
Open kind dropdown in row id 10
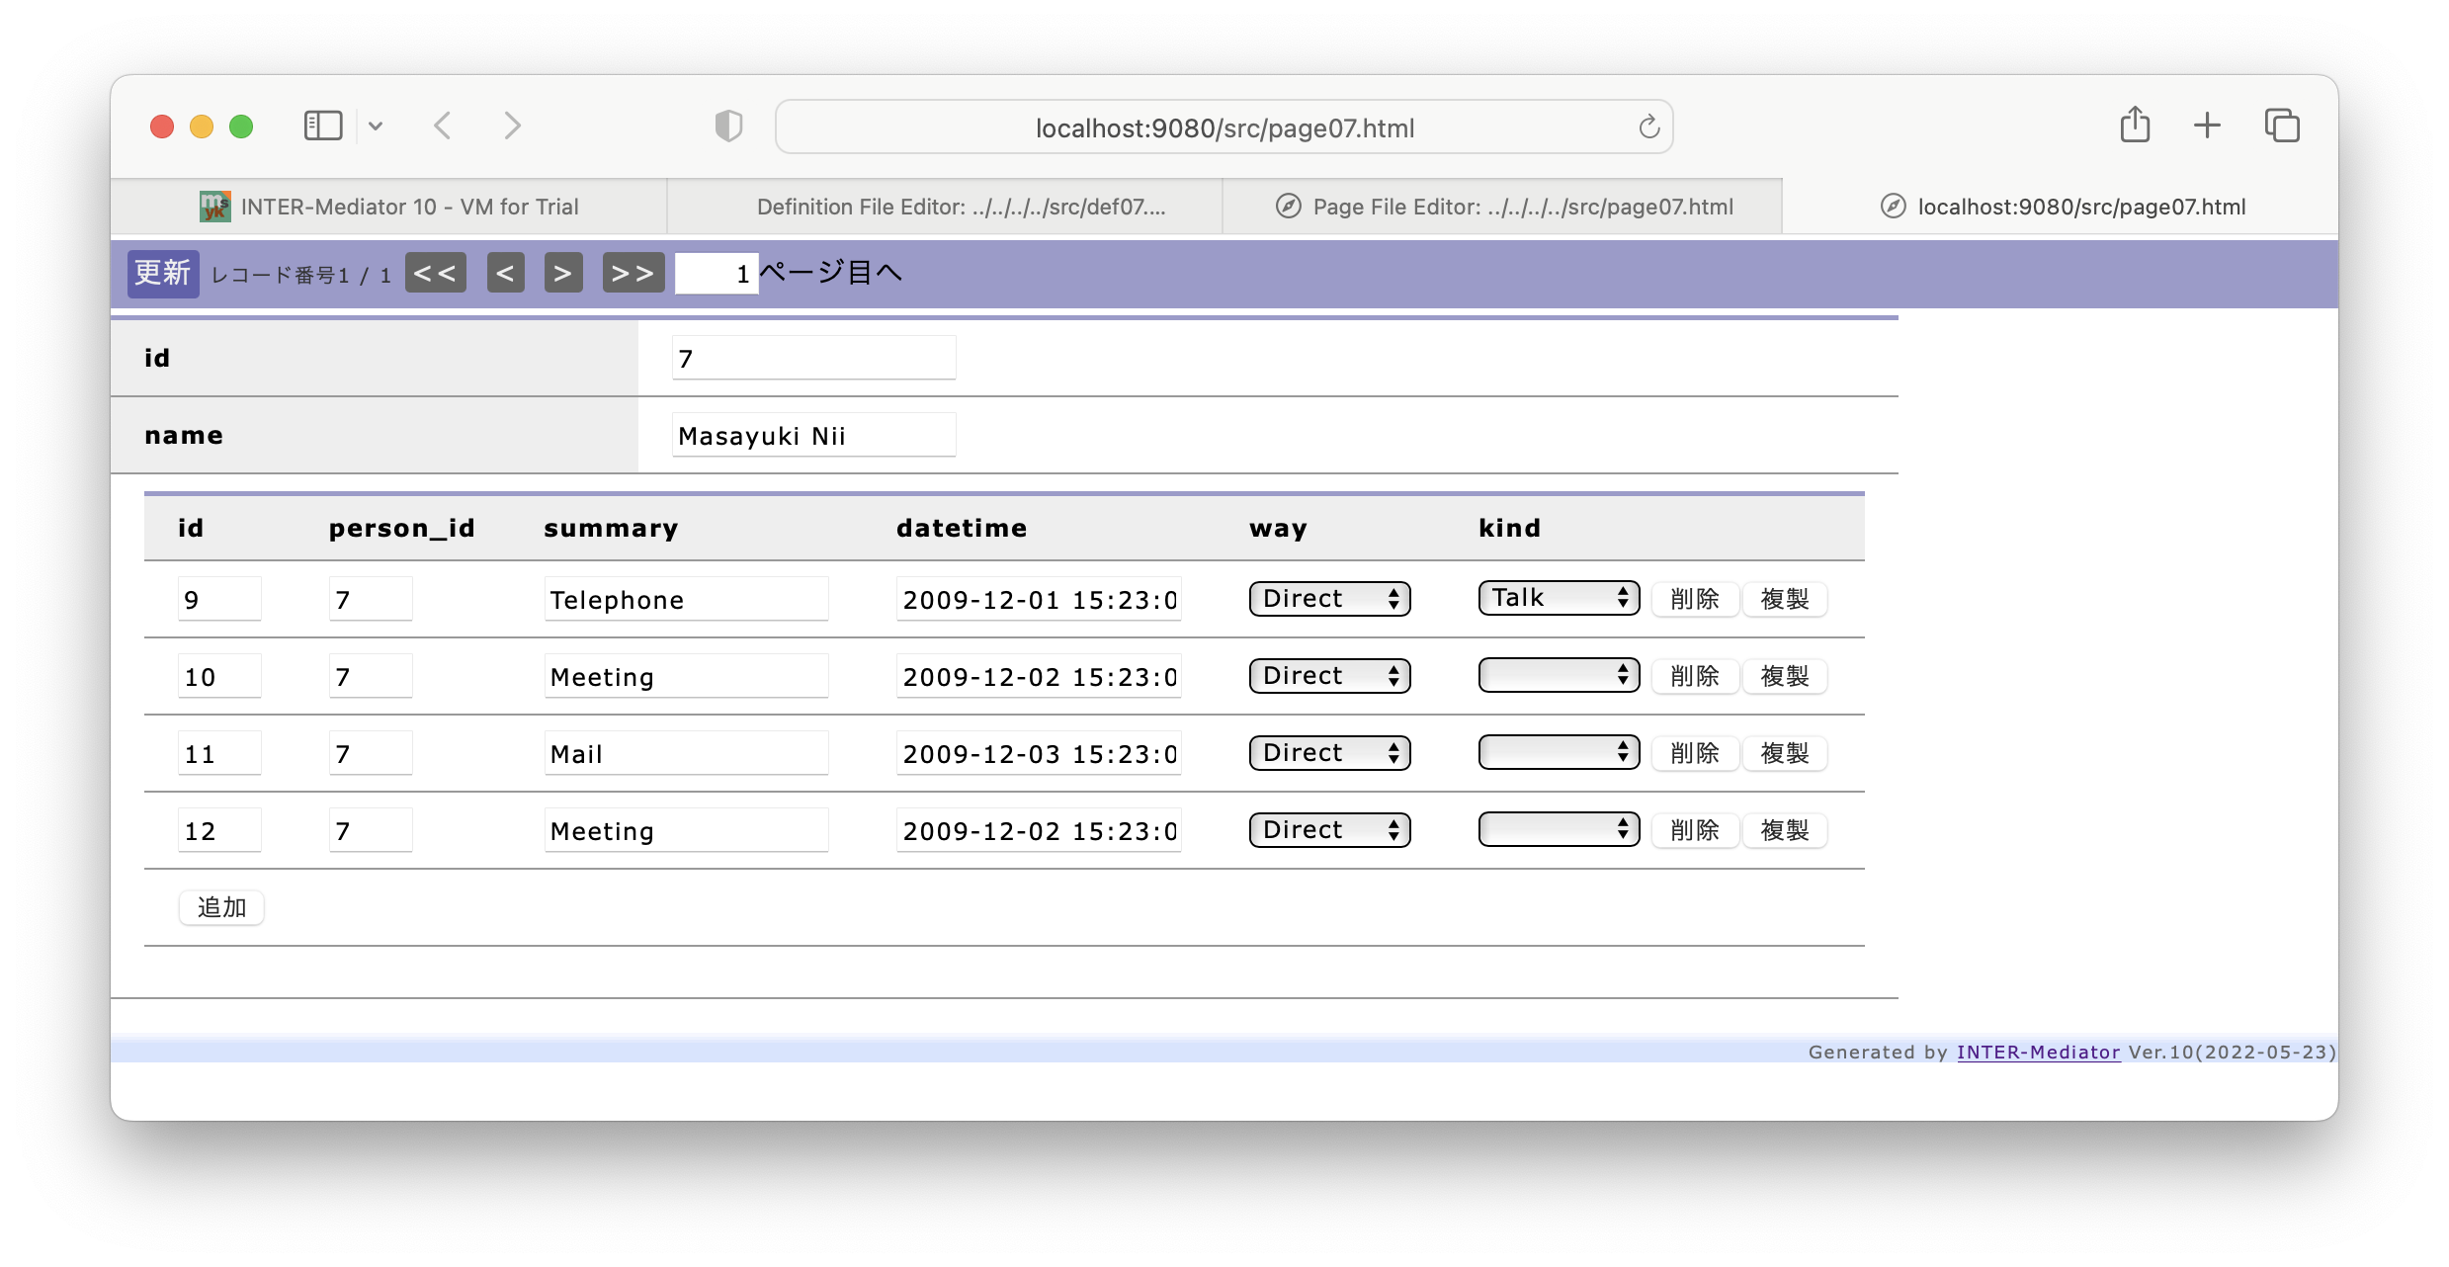pyautogui.click(x=1559, y=675)
